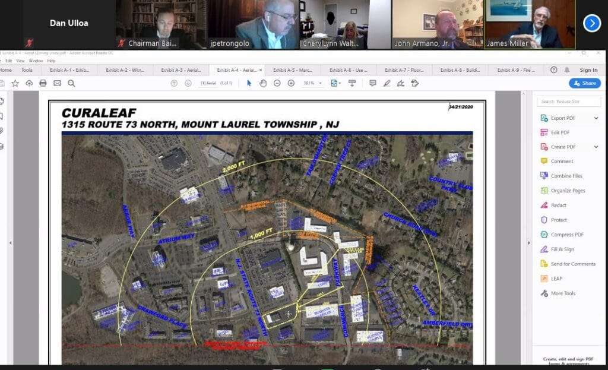This screenshot has width=608, height=370.
Task: Click the zoom out minus icon
Action: [277, 83]
